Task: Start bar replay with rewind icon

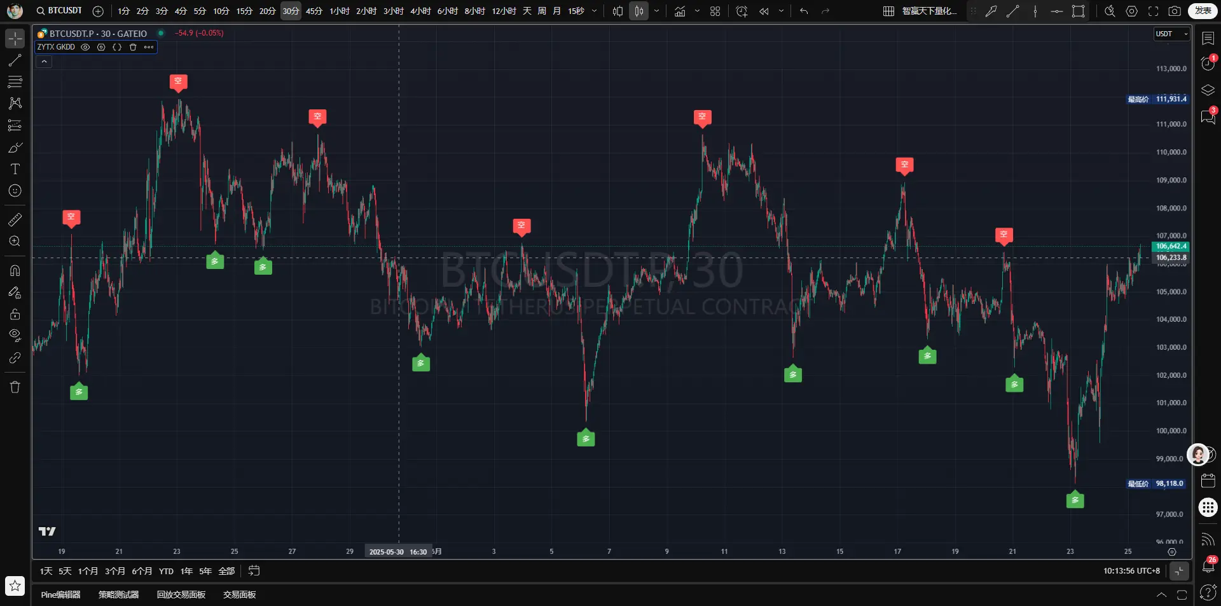Action: click(x=764, y=11)
